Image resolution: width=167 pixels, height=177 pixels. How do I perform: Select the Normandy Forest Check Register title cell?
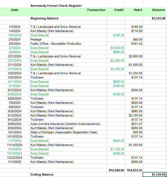[x=68, y=6]
